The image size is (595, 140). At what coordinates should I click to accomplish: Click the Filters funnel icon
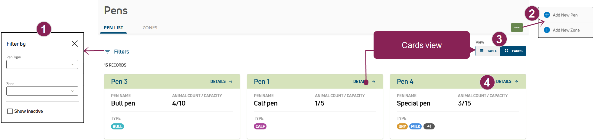pyautogui.click(x=107, y=52)
